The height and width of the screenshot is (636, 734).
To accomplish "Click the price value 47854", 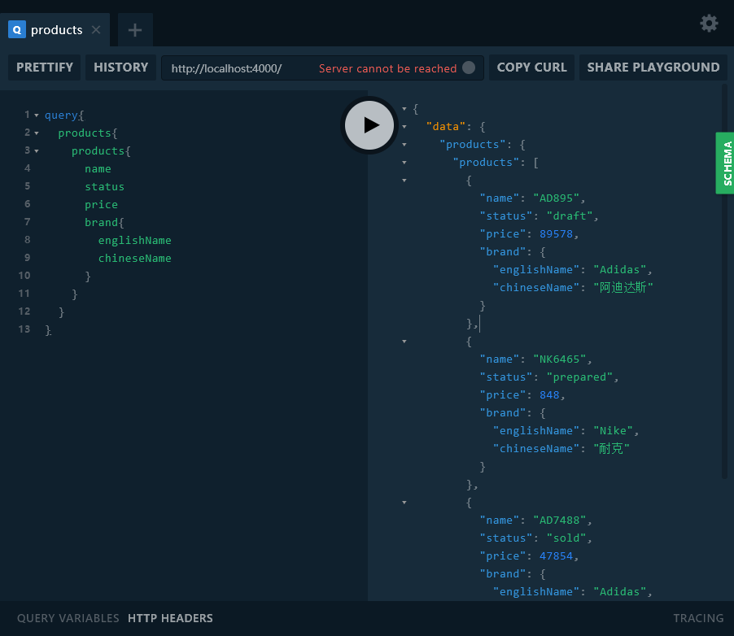I will (556, 556).
